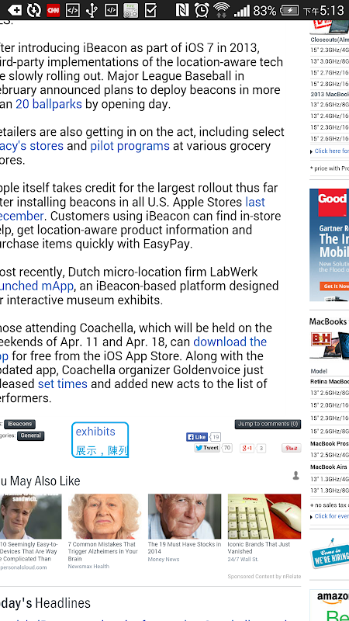Click the tweet count 70
Viewport: 349px width, 621px height.
click(226, 448)
